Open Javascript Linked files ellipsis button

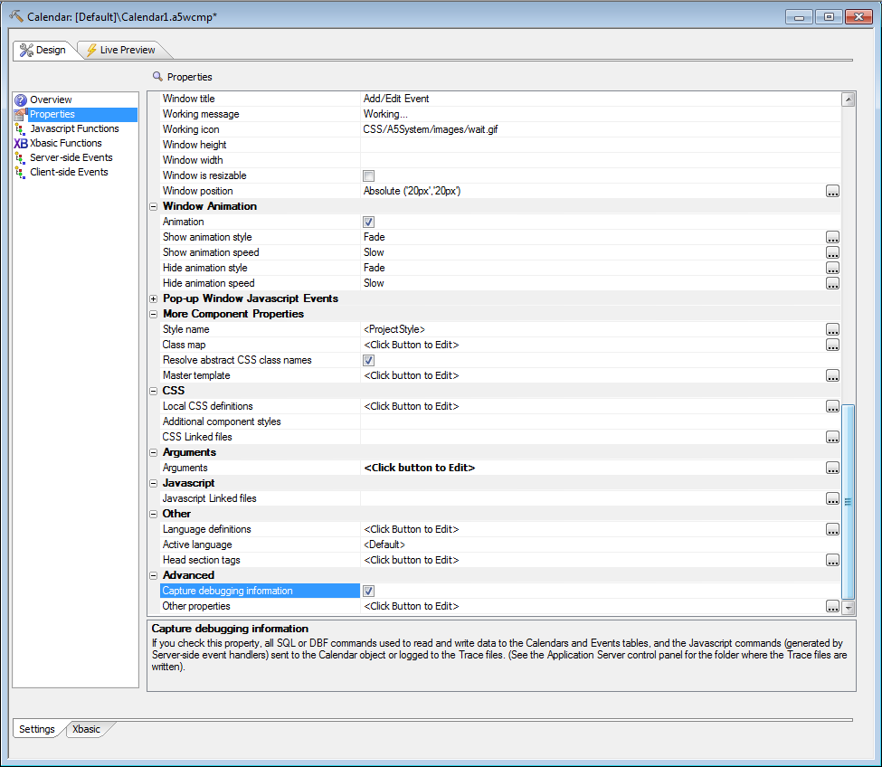tap(832, 498)
